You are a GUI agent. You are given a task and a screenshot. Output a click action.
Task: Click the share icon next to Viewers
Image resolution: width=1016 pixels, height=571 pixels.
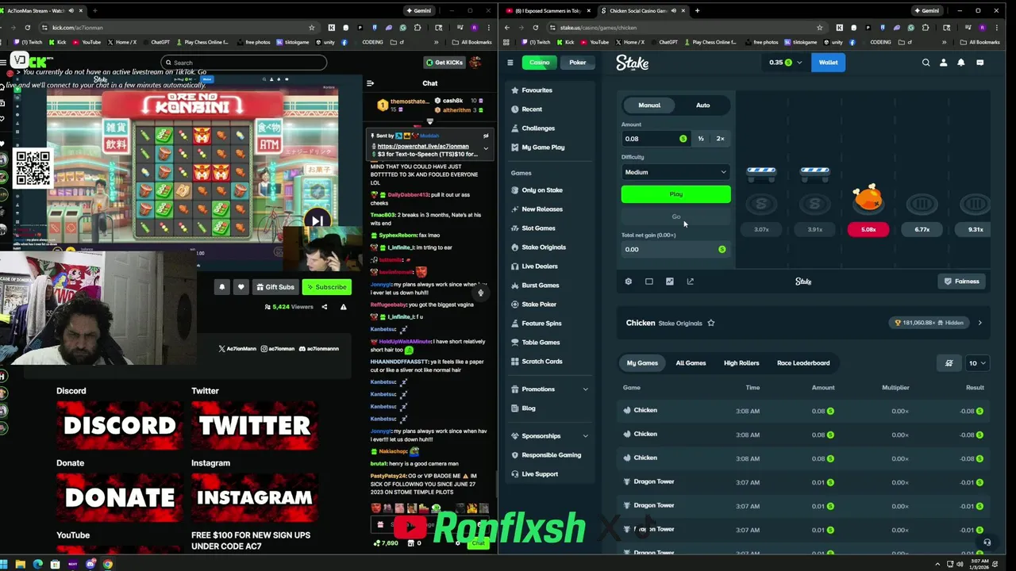pos(324,307)
